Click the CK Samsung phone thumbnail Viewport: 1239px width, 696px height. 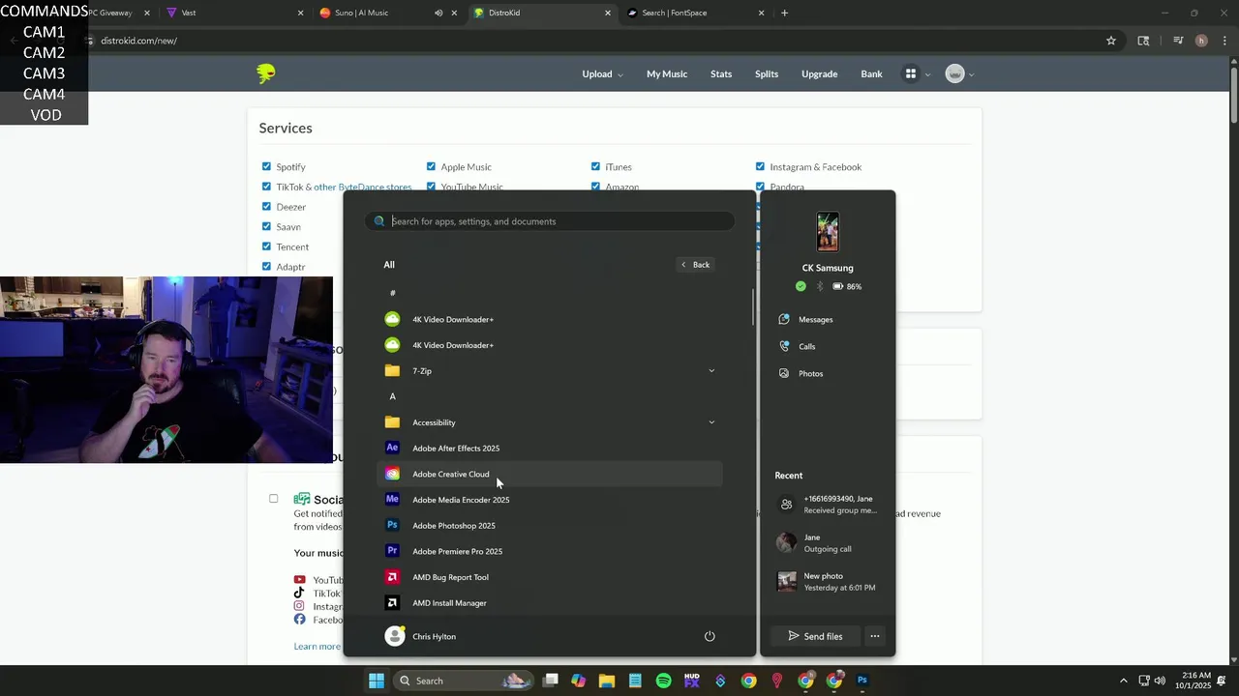[828, 232]
